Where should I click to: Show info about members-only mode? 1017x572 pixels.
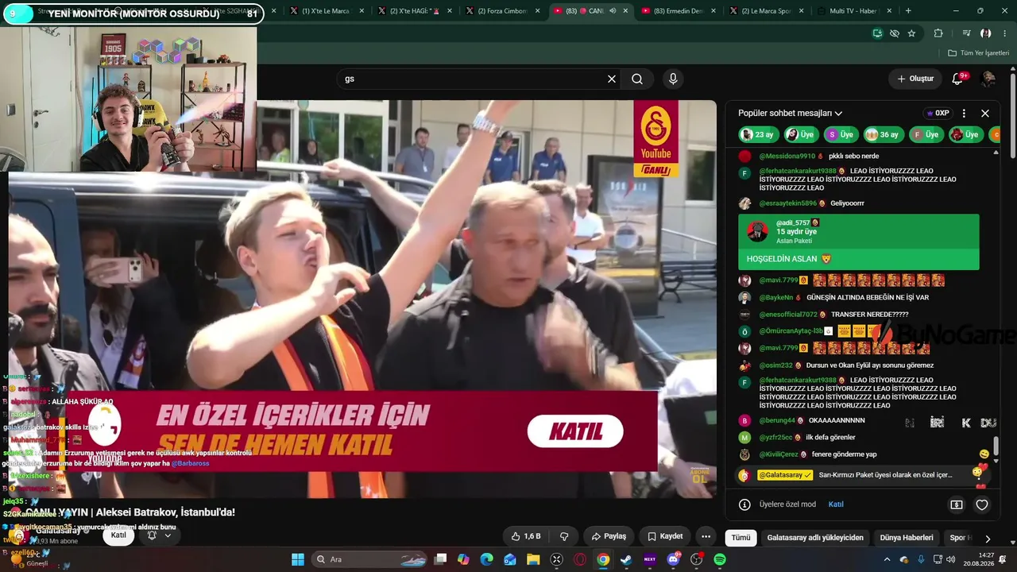[744, 504]
